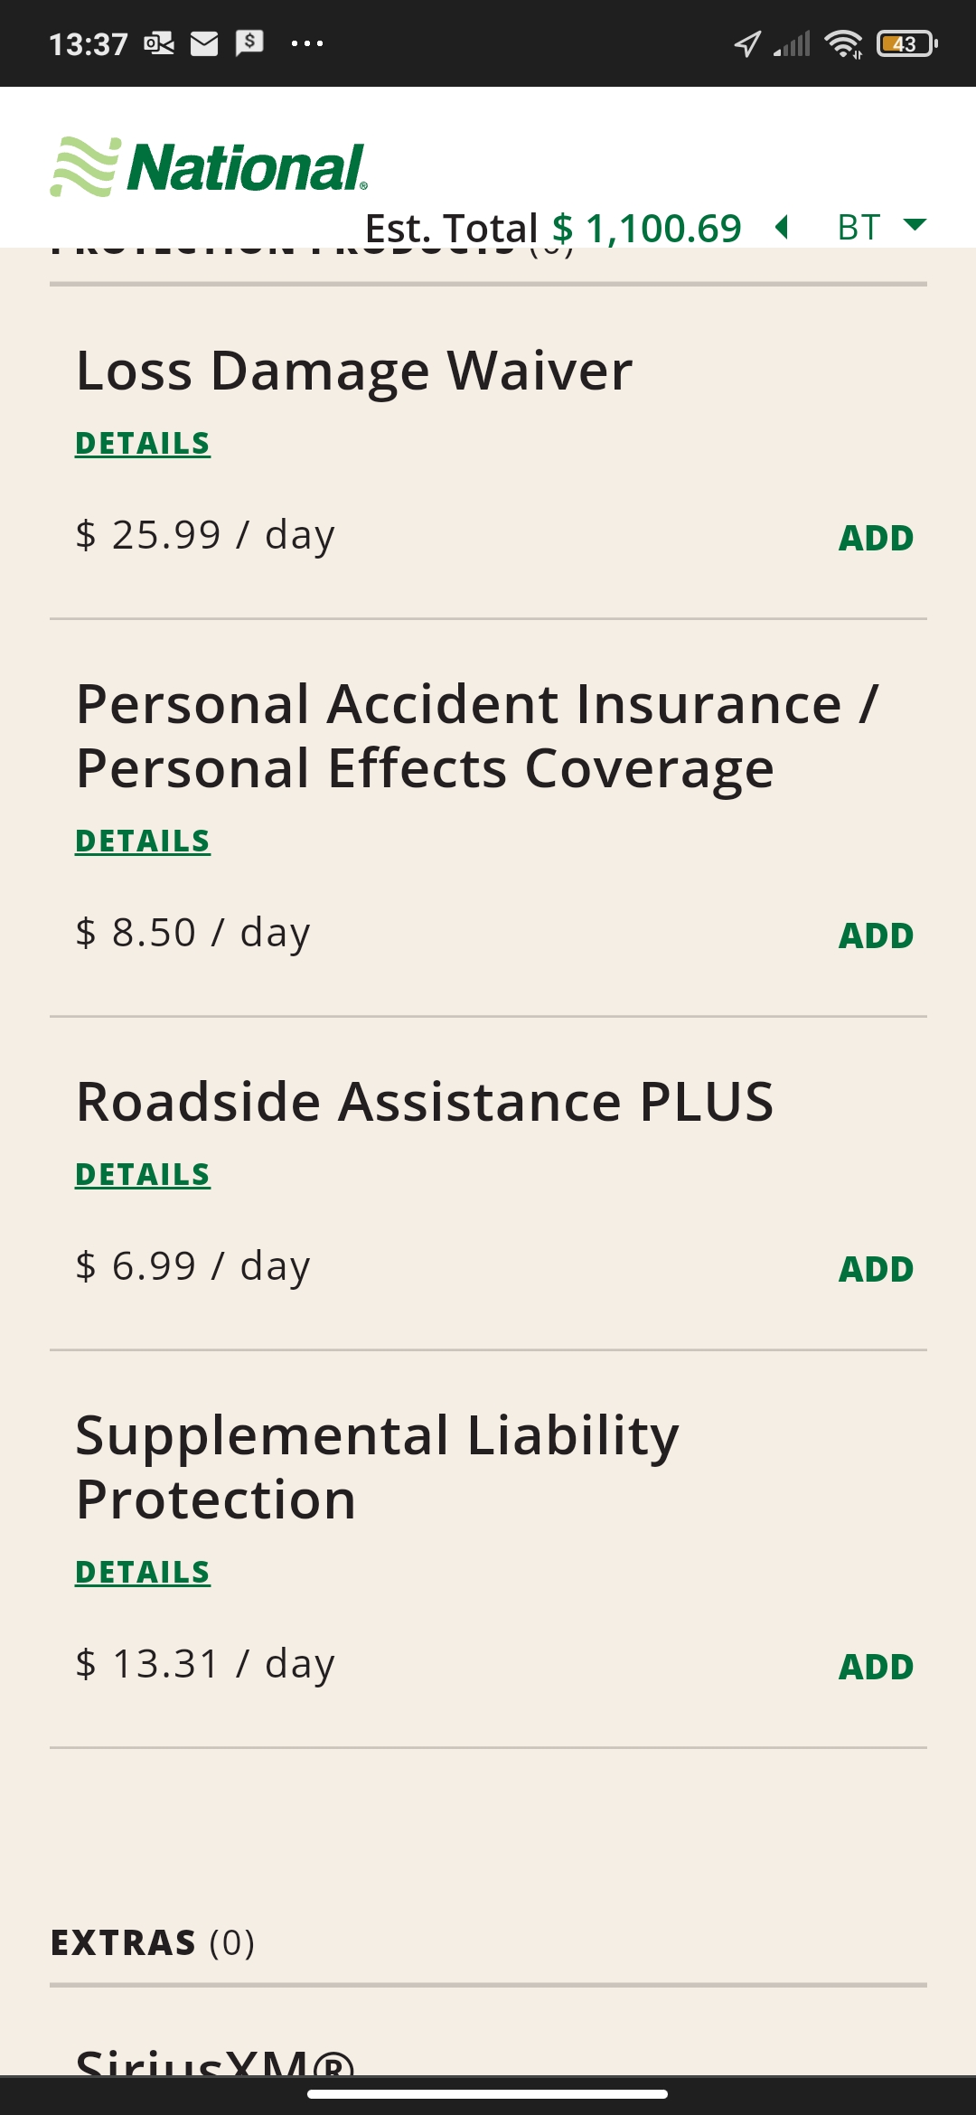Open Loss Damage Waiver details

click(x=143, y=444)
